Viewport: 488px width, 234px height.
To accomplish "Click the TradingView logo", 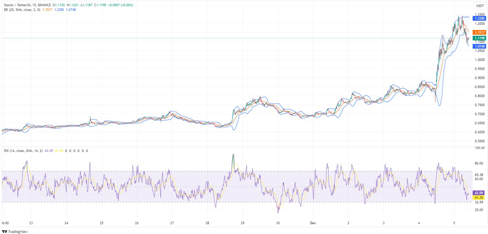I will (15, 231).
